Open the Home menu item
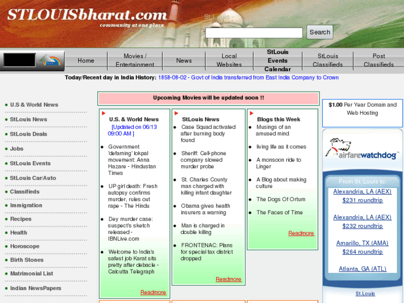This screenshot has height=303, width=404. (x=86, y=61)
